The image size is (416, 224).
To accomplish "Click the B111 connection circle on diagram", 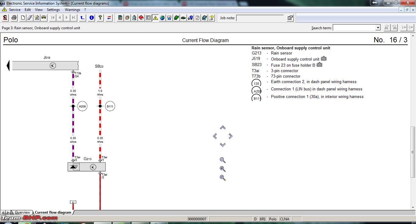I will point(110,106).
